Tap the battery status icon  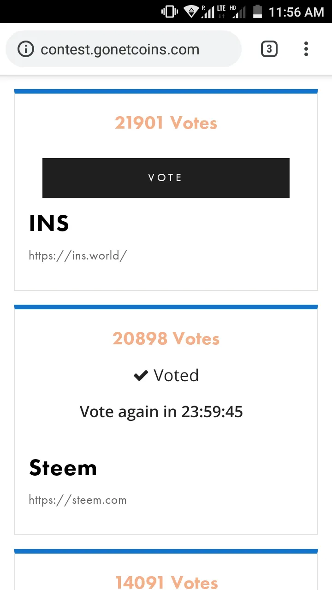[x=258, y=12]
